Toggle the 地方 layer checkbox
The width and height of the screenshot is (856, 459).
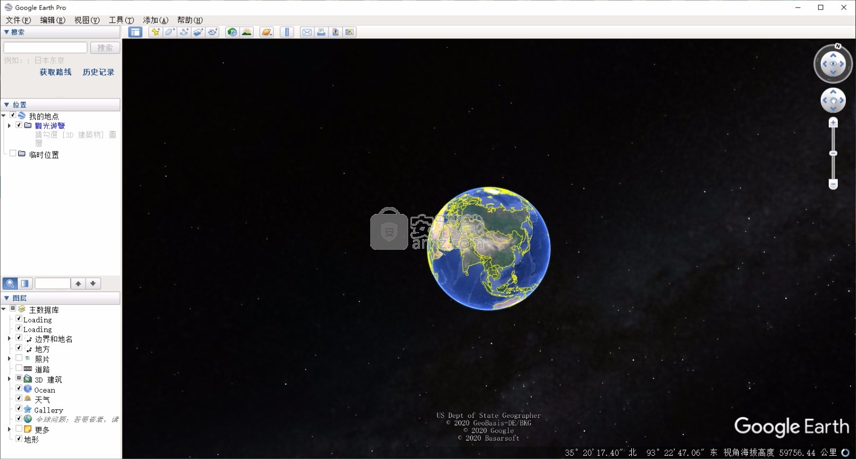click(19, 348)
